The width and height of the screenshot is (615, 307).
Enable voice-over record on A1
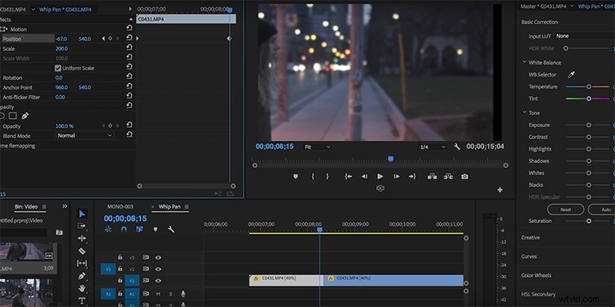(x=182, y=294)
